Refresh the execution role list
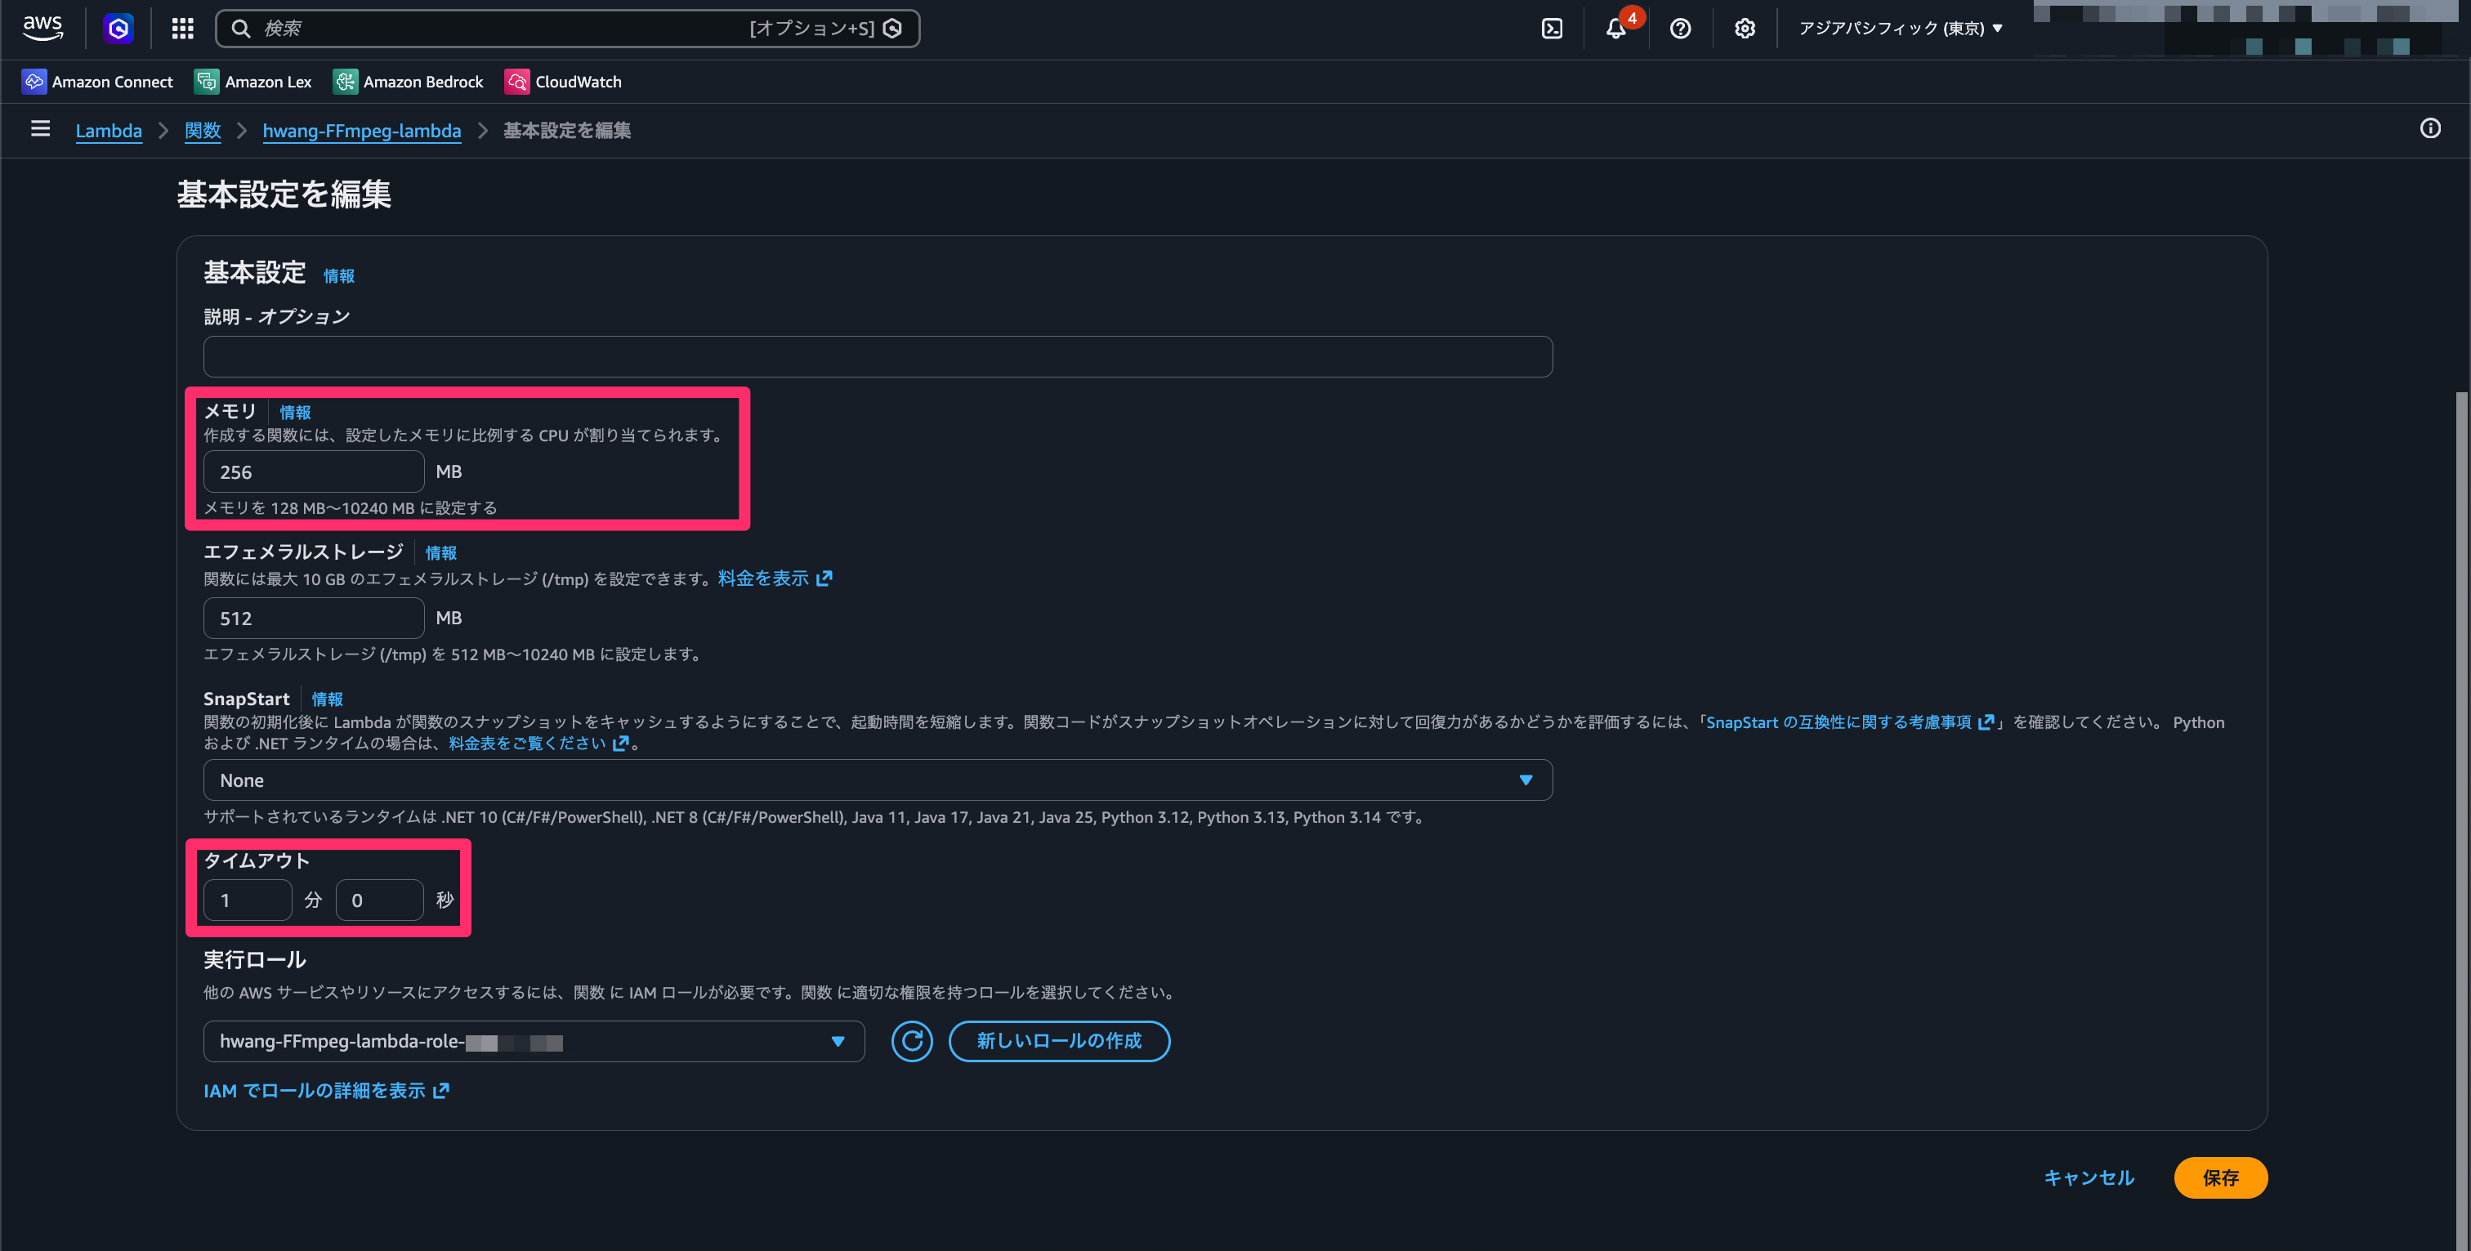 (911, 1041)
